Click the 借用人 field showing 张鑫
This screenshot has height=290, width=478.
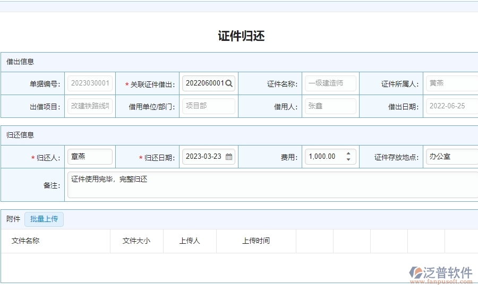(x=330, y=106)
